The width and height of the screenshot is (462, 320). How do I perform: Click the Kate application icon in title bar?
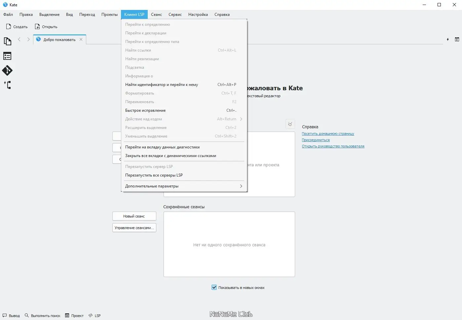pos(5,5)
